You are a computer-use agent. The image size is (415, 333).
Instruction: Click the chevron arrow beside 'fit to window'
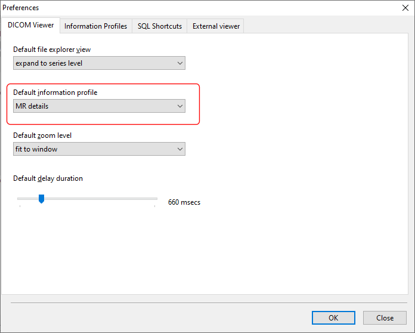click(x=180, y=149)
